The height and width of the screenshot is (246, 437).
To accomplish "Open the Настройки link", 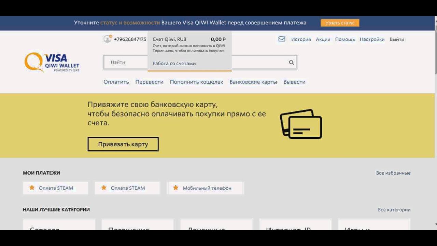I will (372, 39).
